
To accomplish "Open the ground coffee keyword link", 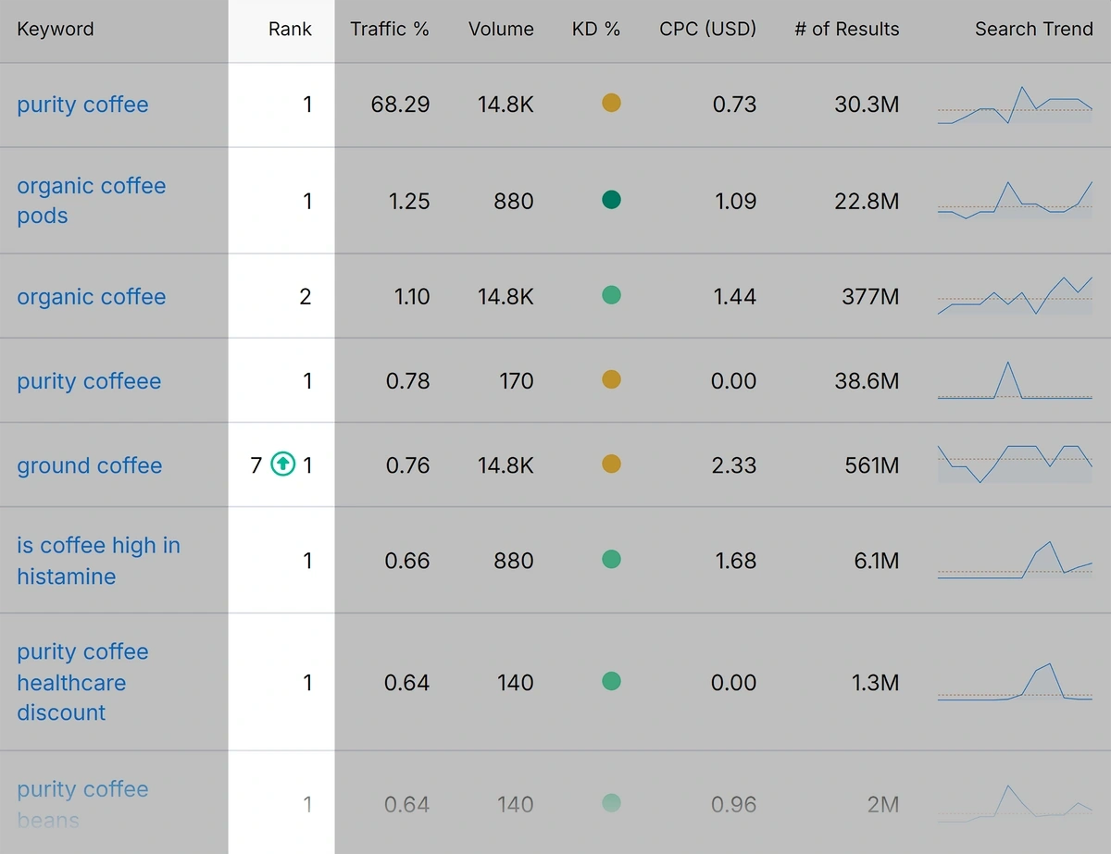I will point(89,465).
